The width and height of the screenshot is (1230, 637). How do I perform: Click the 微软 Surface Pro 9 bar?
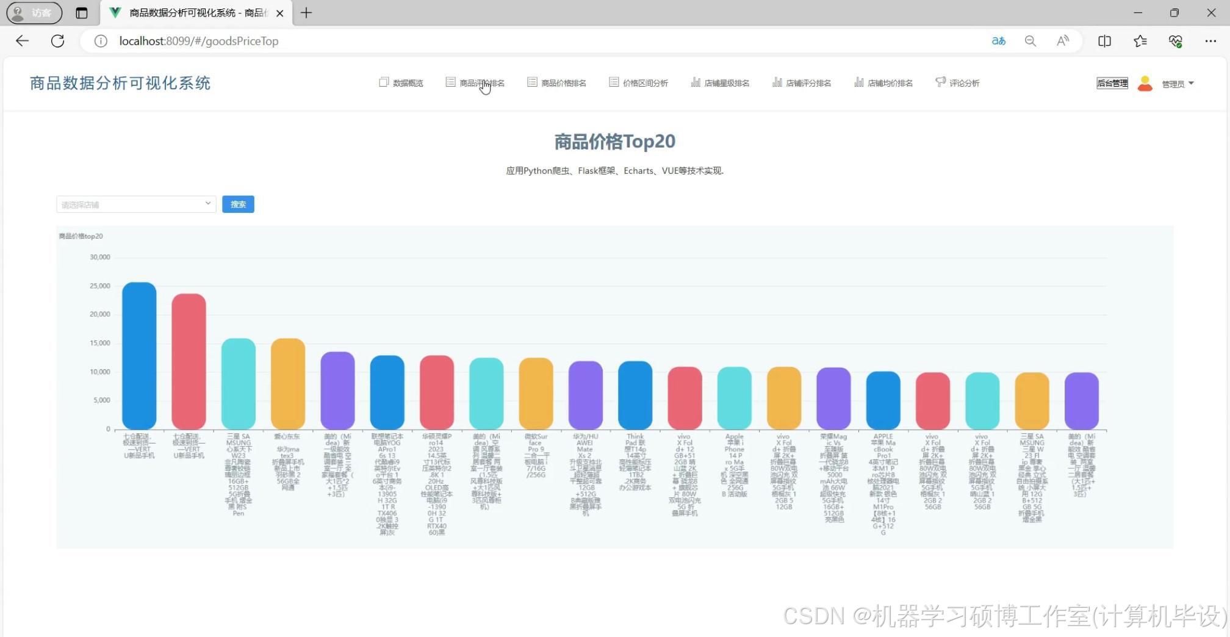point(536,394)
